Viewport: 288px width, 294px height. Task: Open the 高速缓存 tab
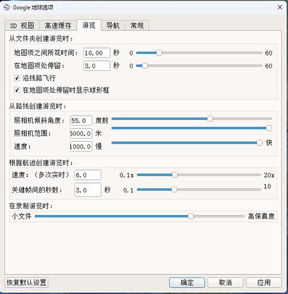(x=58, y=26)
